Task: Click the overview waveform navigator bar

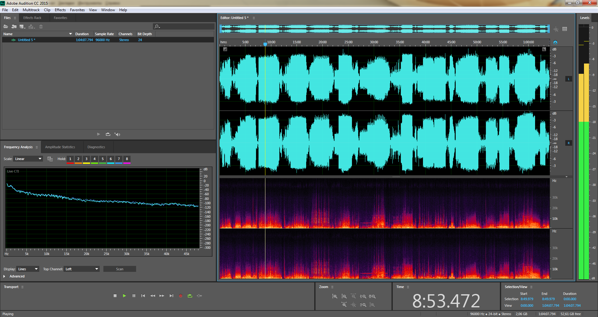Action: click(x=385, y=29)
